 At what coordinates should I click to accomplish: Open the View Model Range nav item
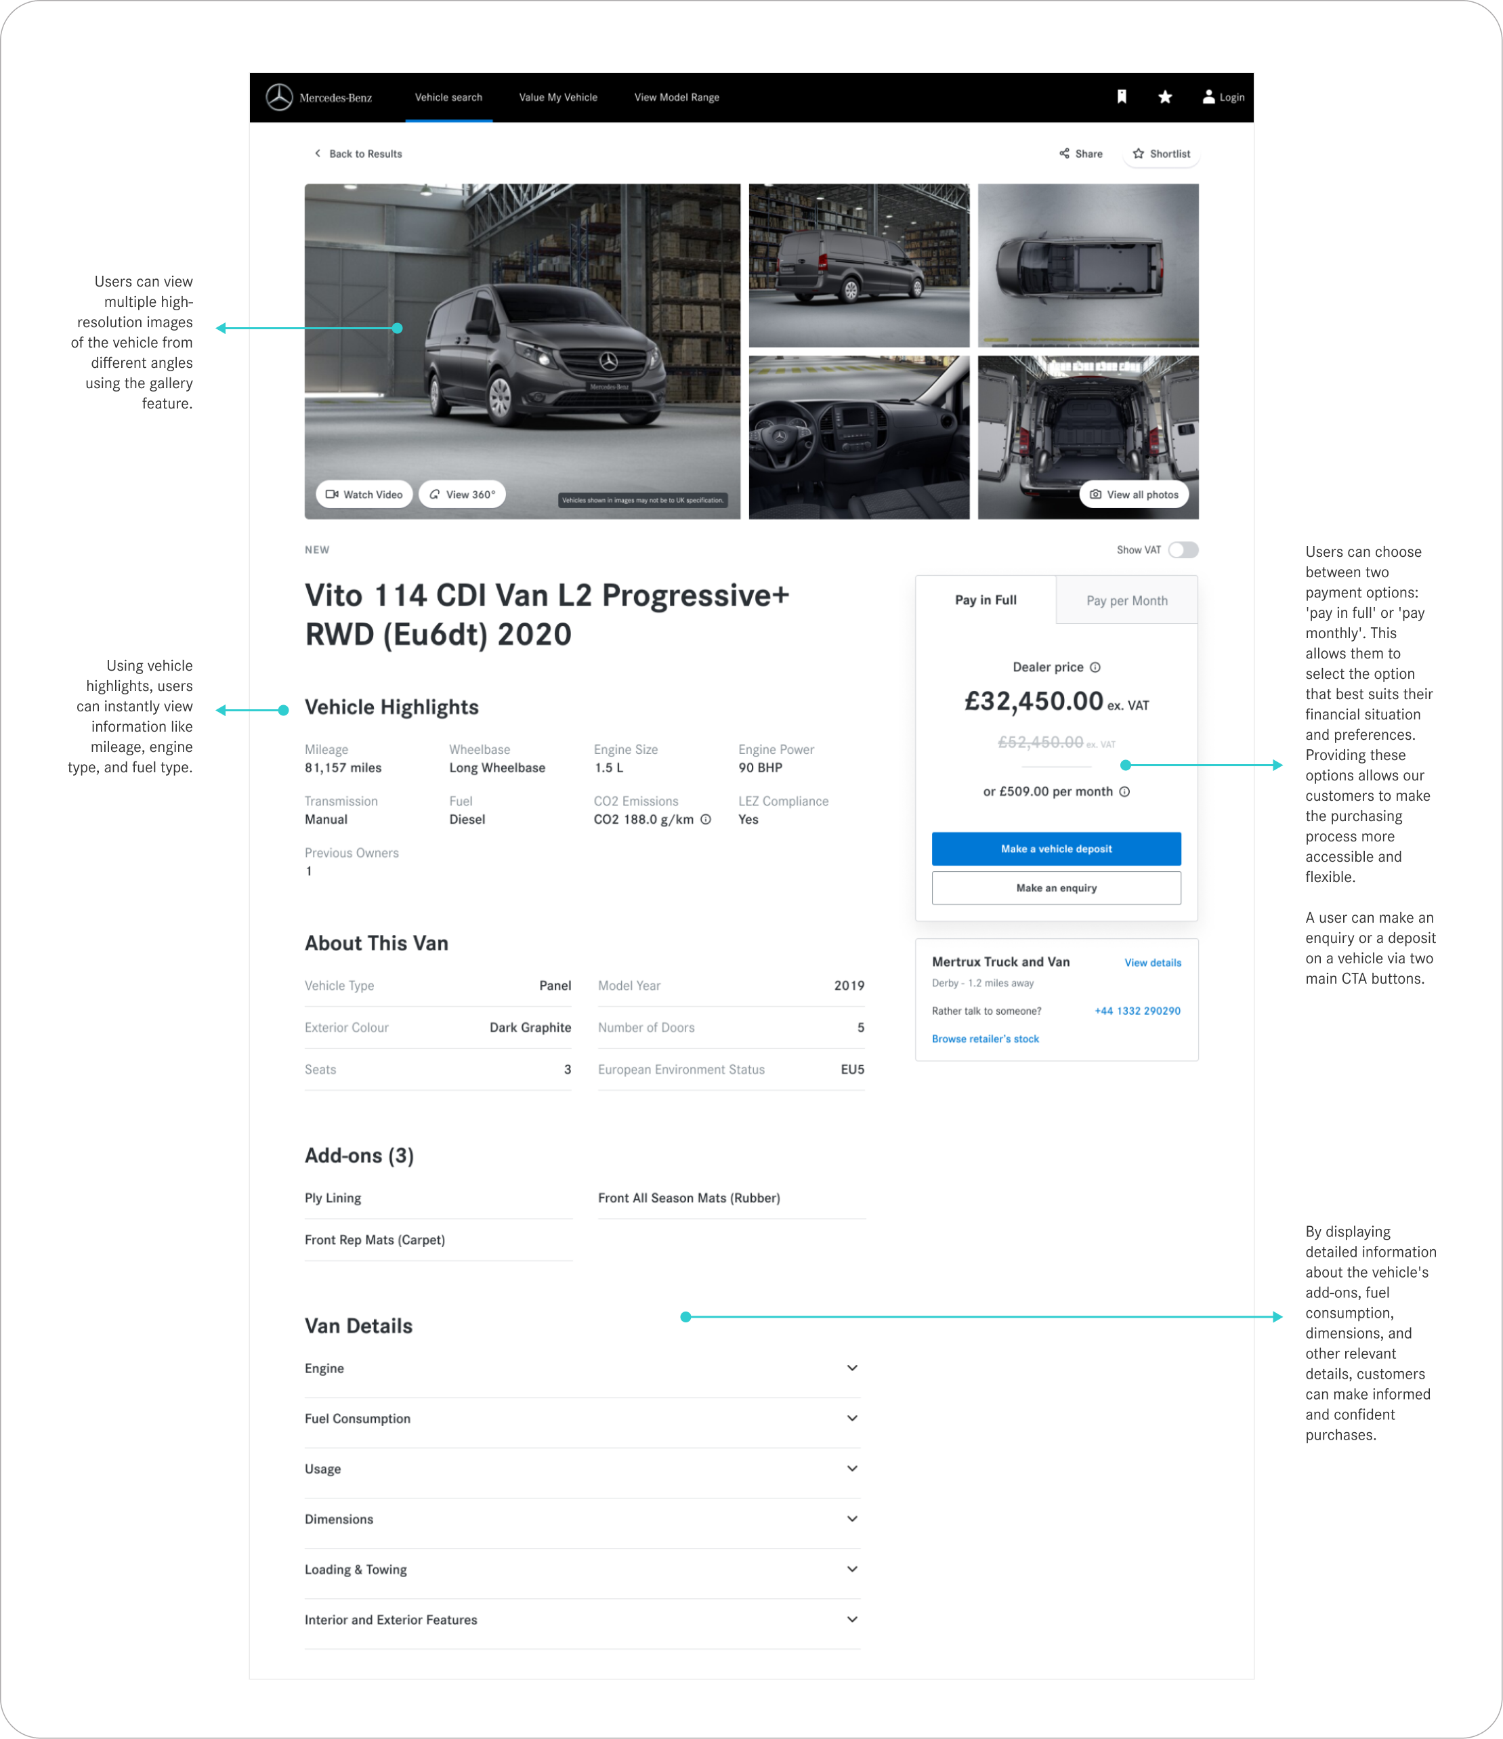click(677, 98)
